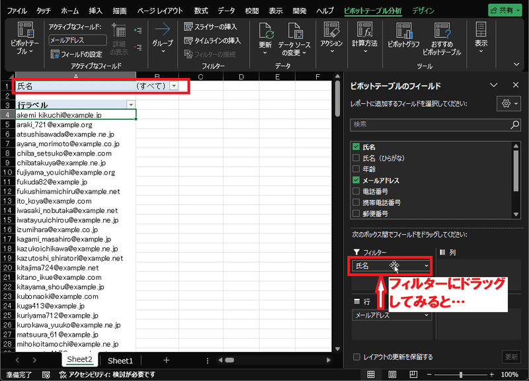Switch to Page Break Preview icon
The width and height of the screenshot is (529, 381).
tap(413, 374)
